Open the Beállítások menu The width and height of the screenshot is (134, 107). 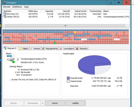(17, 7)
